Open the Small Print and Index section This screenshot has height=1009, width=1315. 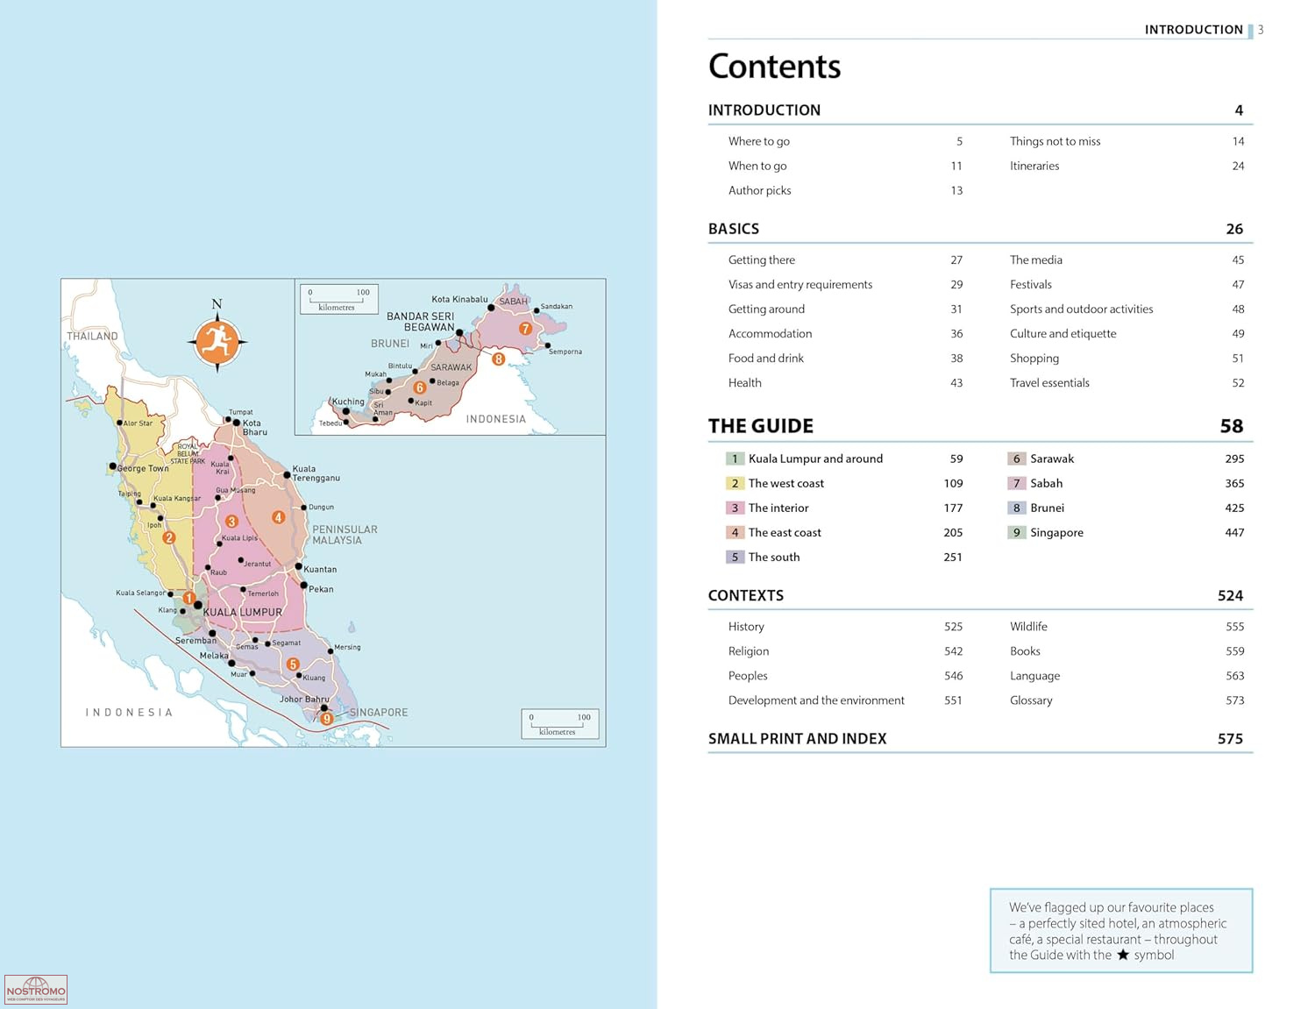[x=797, y=738]
